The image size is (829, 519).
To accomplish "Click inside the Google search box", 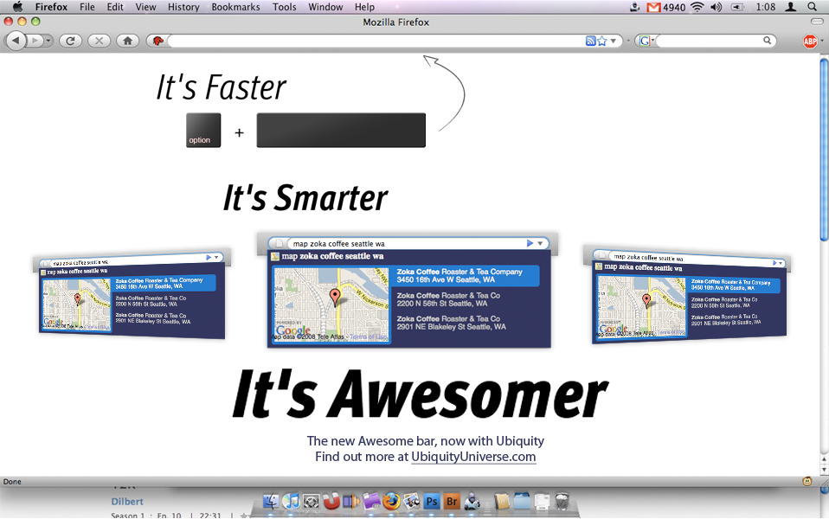I will tap(709, 41).
